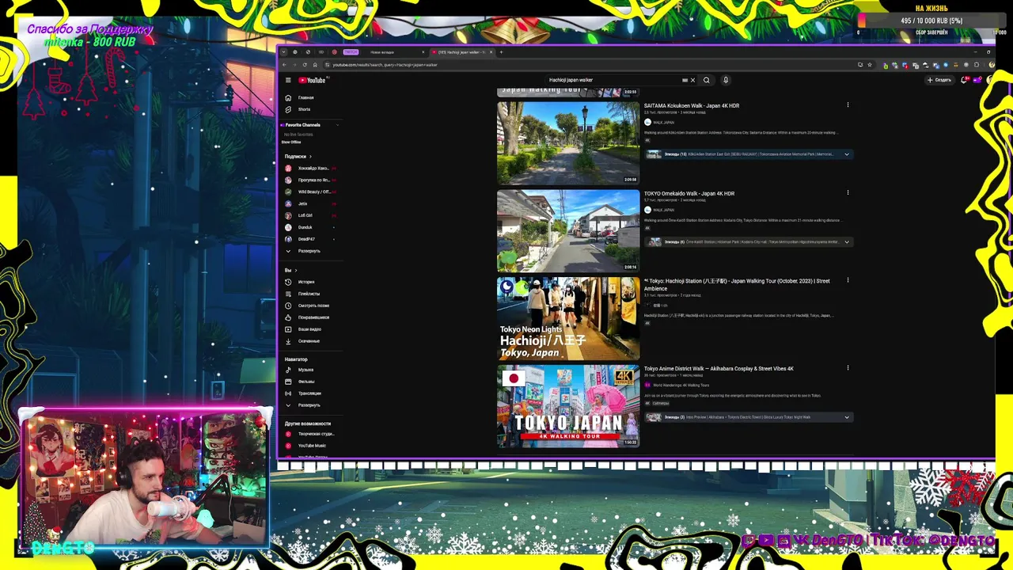Screen dimensions: 1013x570
Task: Play the Tokyo Japan 4K Walking Tour thumbnail
Action: [568, 406]
